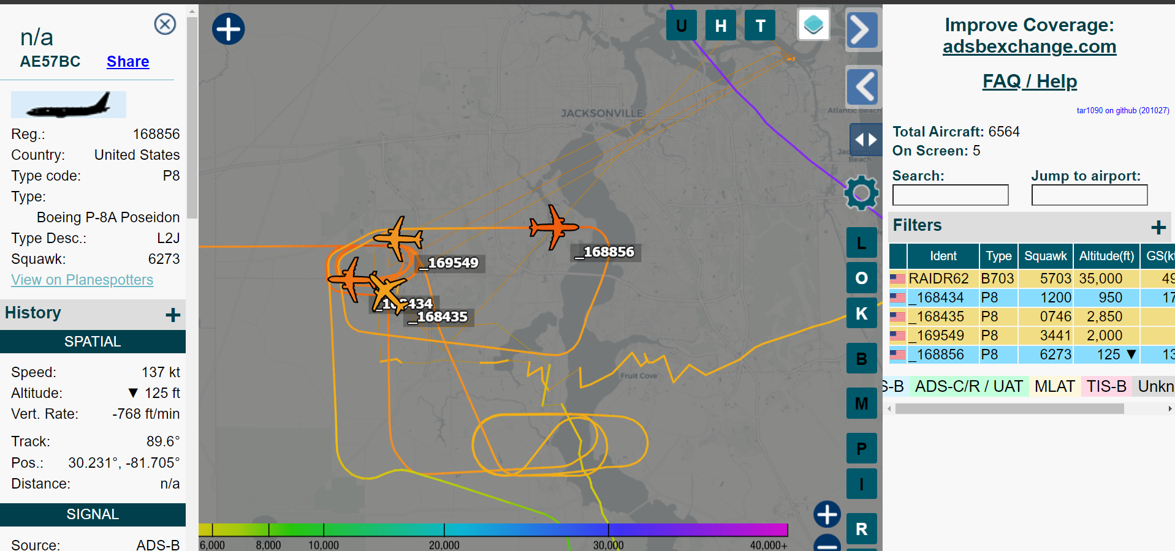Select aircraft icon labeled _169549 on map
The width and height of the screenshot is (1175, 551).
click(398, 238)
